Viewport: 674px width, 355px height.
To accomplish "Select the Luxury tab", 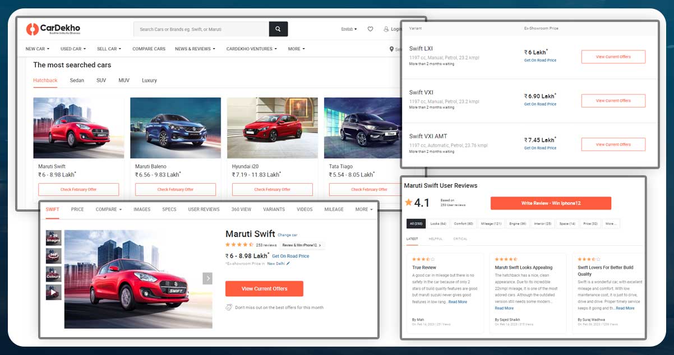I will click(x=149, y=81).
